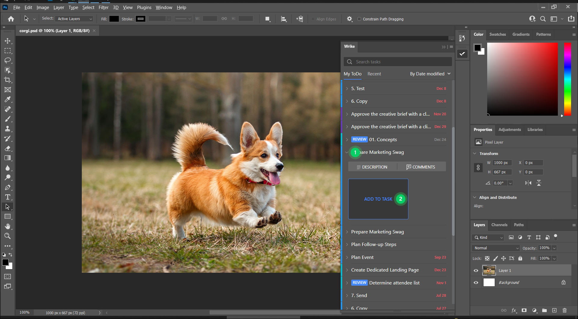578x319 pixels.
Task: Select the Zoom tool
Action: pos(8,236)
